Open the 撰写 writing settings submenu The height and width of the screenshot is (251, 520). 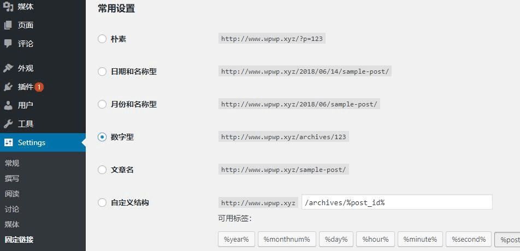[x=12, y=178]
